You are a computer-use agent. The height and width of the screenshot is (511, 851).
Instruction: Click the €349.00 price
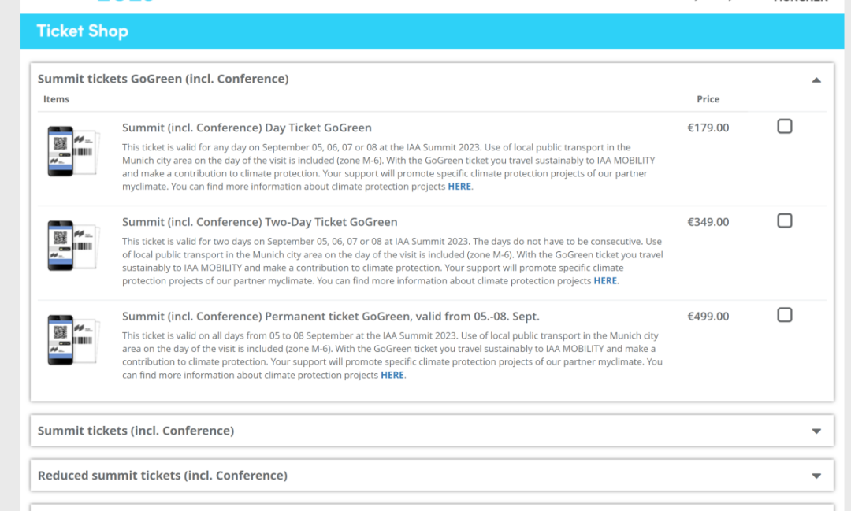708,222
